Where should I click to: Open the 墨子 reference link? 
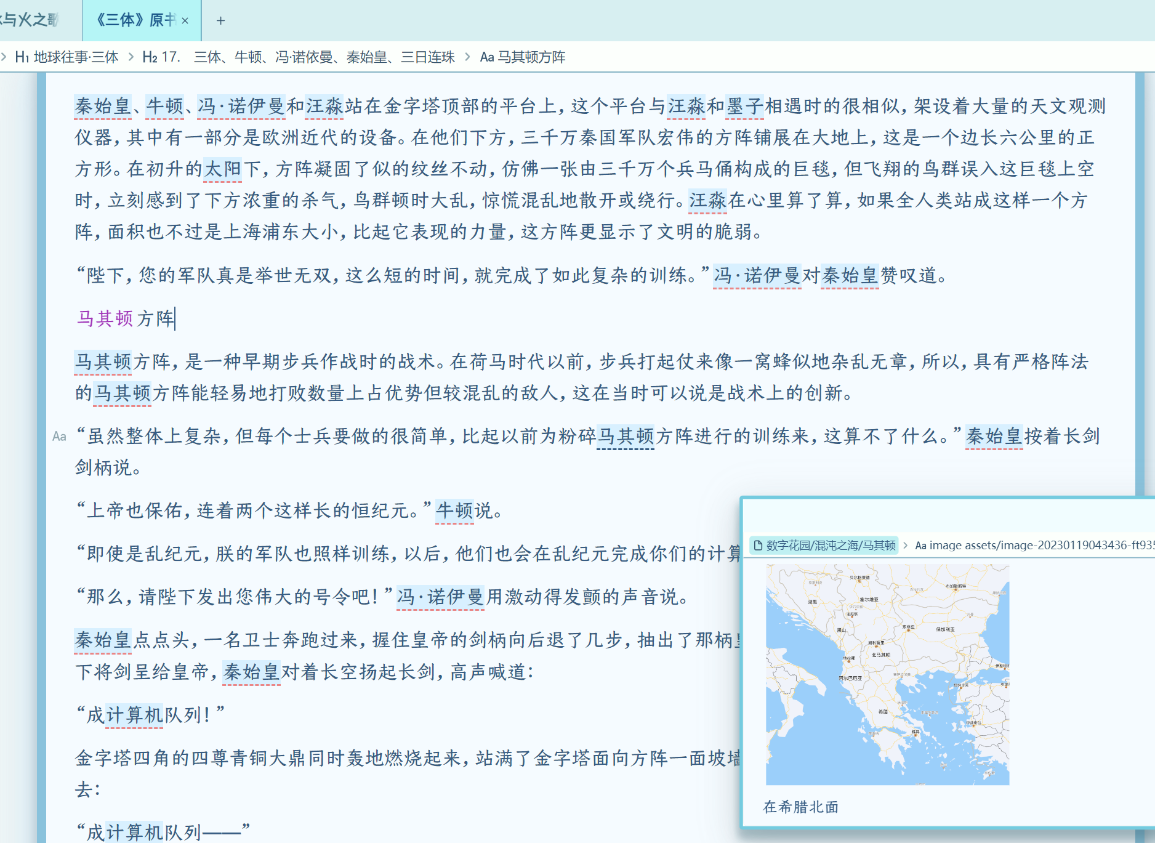(x=745, y=106)
